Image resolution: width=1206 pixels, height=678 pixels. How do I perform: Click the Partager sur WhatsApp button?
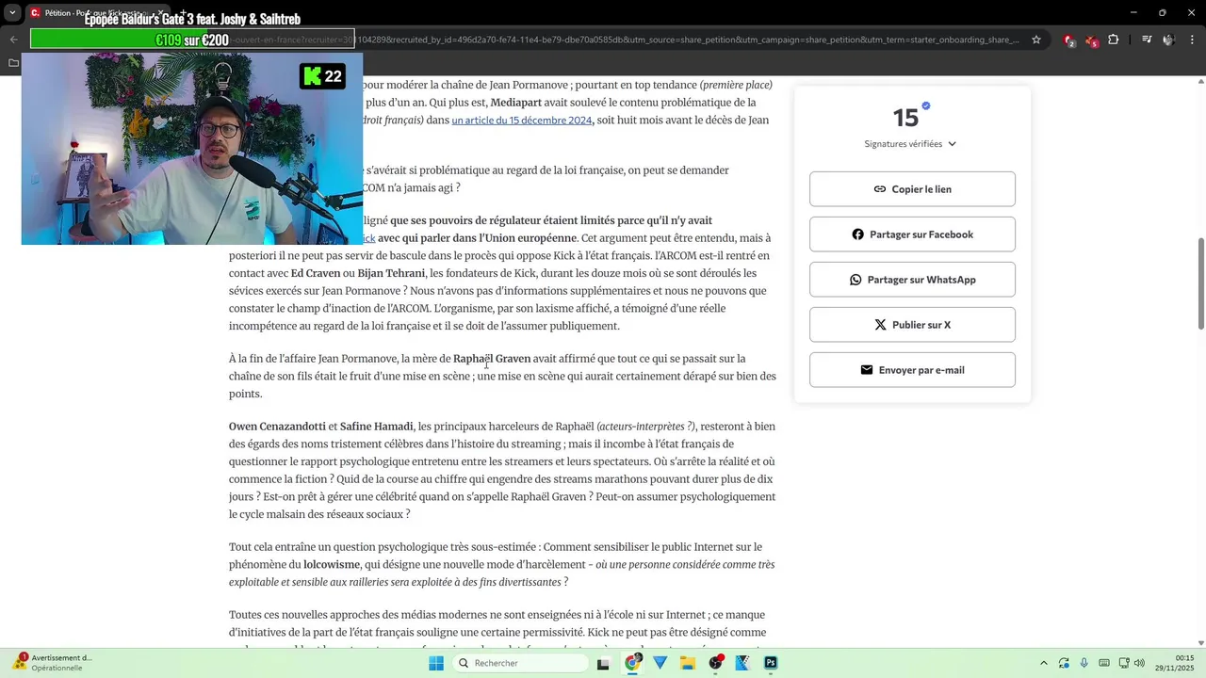pyautogui.click(x=912, y=280)
